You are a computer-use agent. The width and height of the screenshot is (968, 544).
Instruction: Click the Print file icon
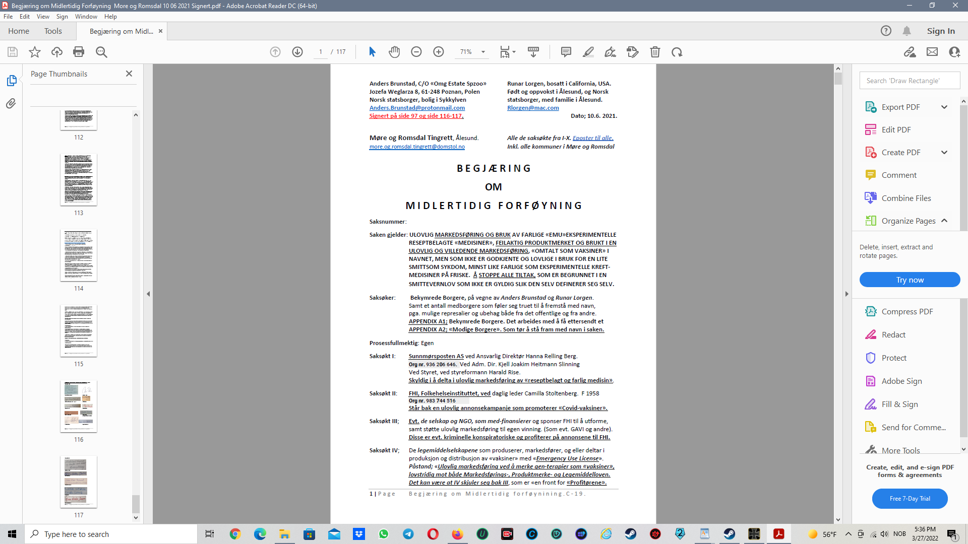[x=79, y=52]
